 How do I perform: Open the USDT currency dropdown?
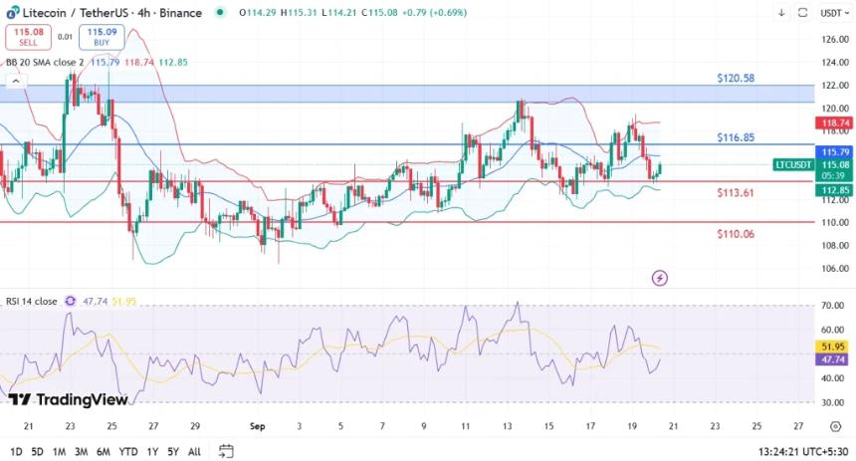click(832, 13)
